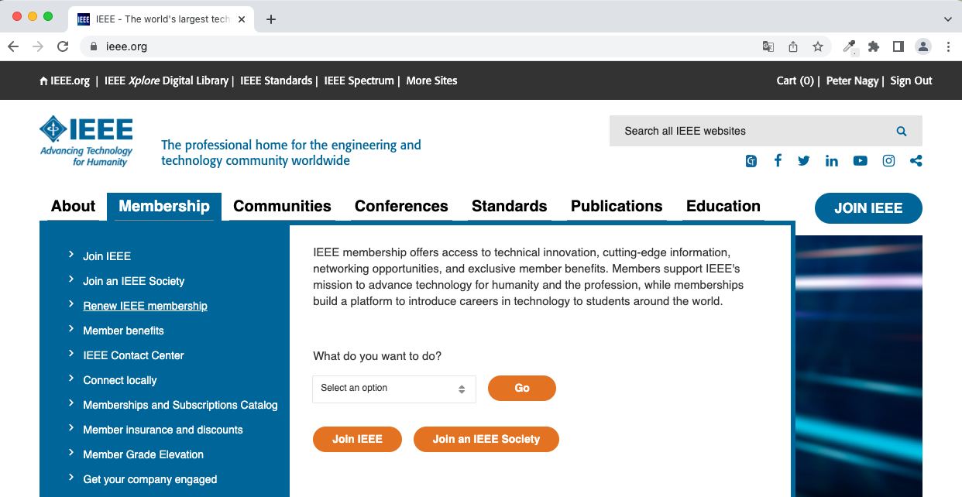Click the blue JOIN IEEE button
Viewport: 962px width, 497px height.
click(868, 208)
